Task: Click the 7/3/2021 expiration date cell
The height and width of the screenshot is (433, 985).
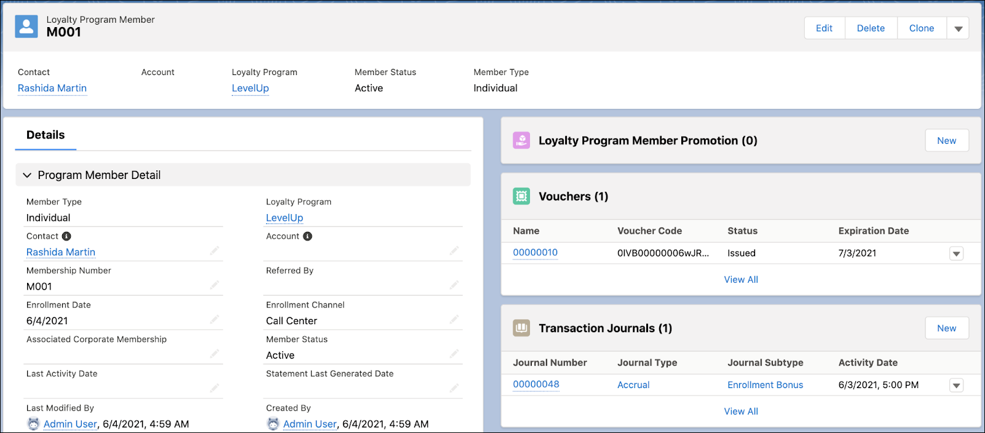Action: [857, 253]
